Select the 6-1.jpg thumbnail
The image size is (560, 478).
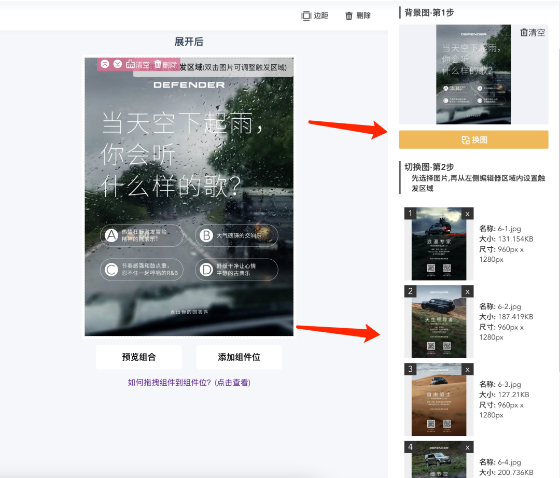[x=439, y=244]
